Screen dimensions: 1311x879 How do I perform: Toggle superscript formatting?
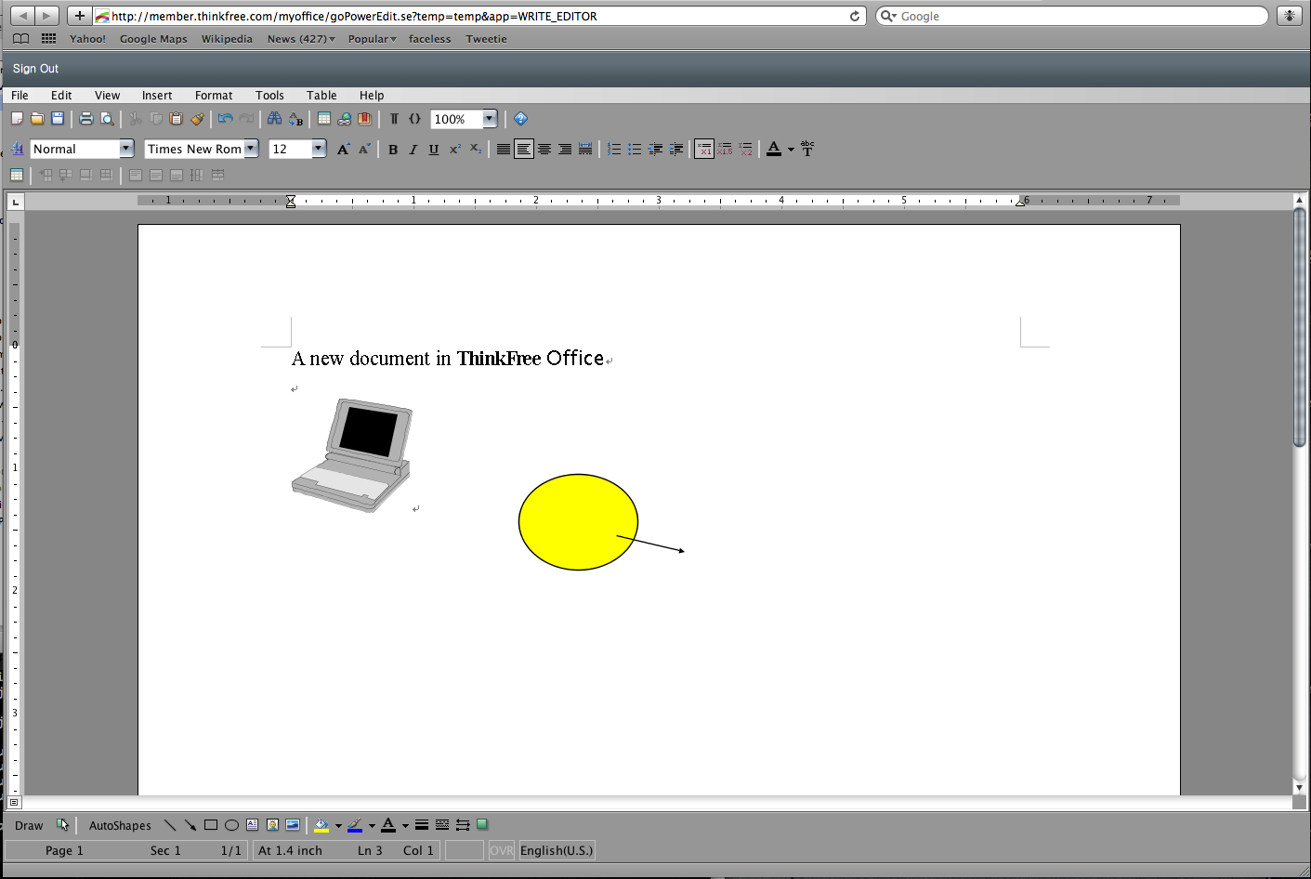pyautogui.click(x=454, y=149)
